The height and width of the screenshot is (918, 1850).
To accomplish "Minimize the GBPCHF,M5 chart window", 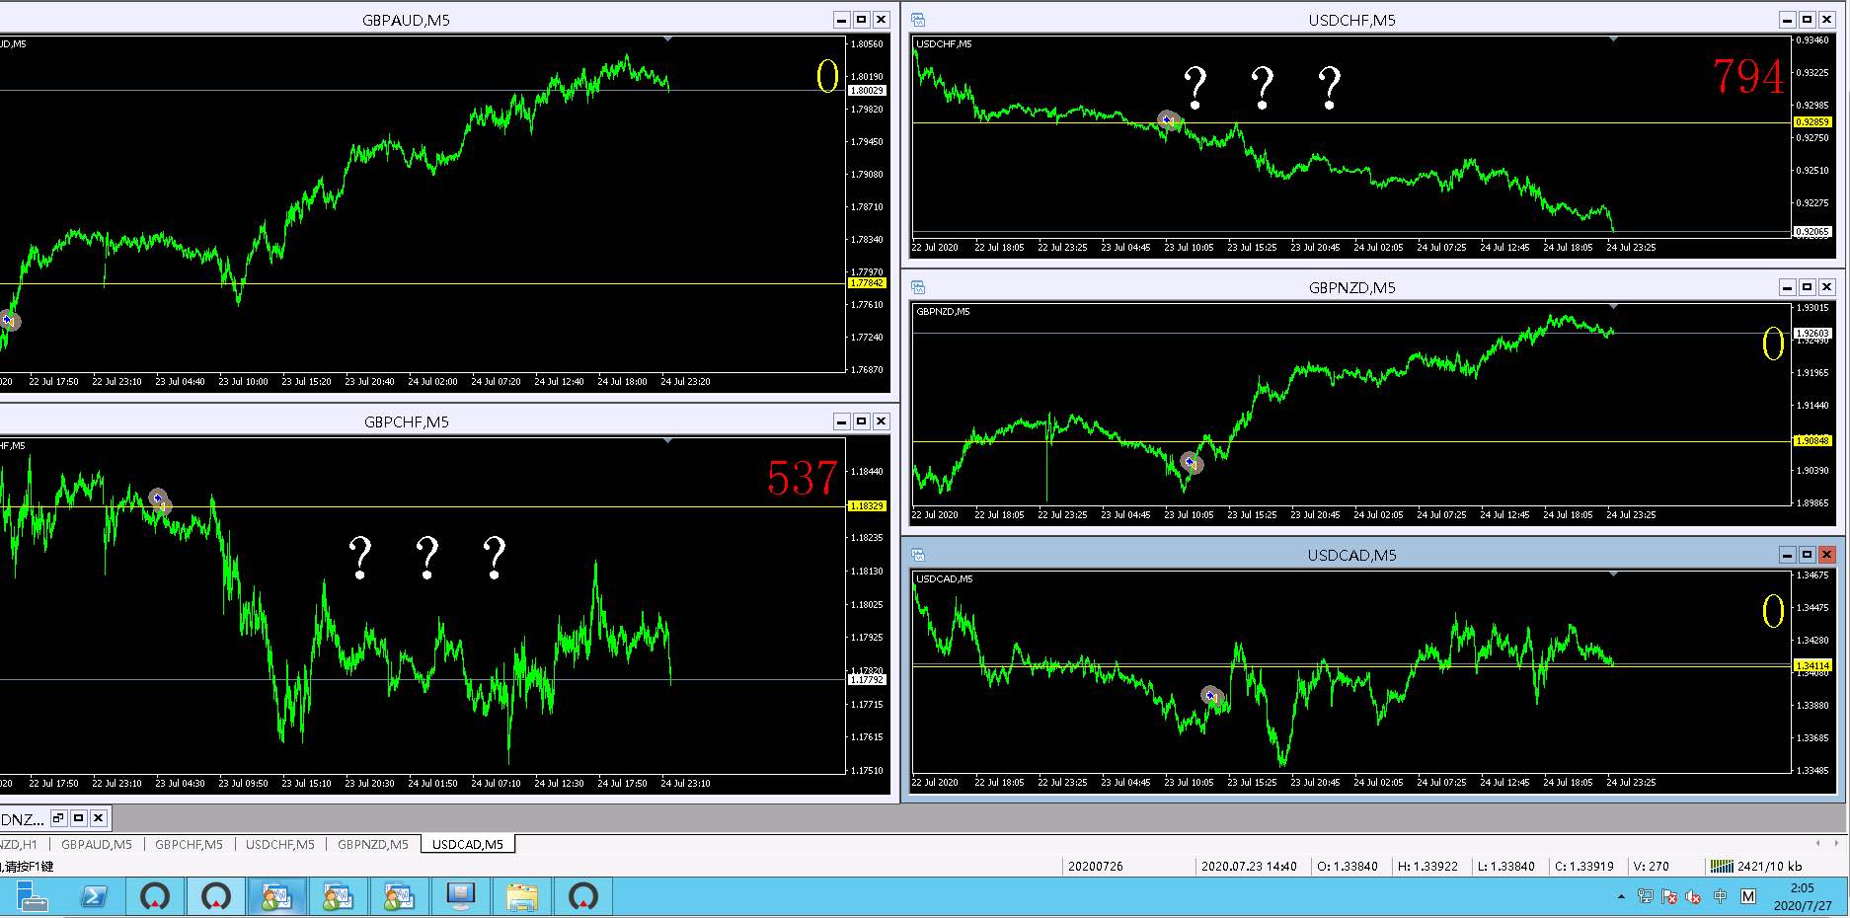I will [841, 421].
